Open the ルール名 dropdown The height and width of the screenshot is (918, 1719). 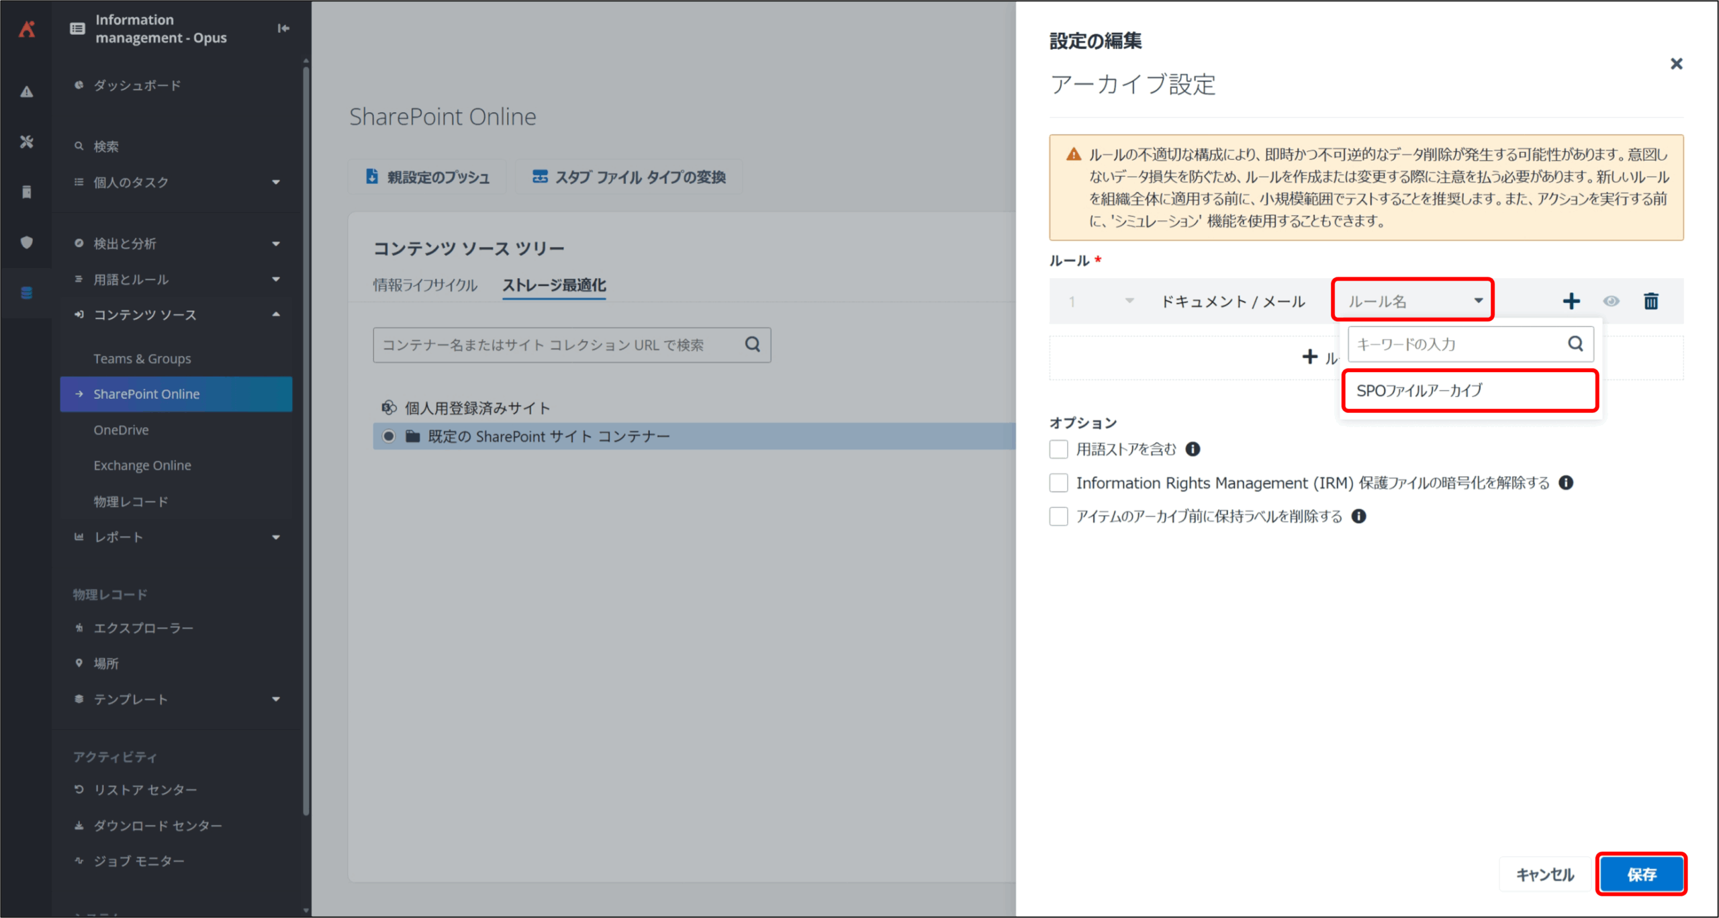point(1413,301)
